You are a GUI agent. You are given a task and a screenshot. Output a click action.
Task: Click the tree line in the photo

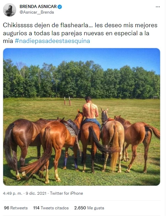point(82,79)
